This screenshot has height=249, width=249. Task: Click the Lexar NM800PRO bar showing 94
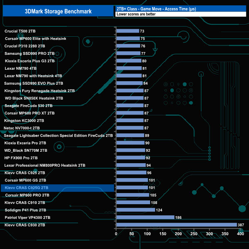coord(131,165)
